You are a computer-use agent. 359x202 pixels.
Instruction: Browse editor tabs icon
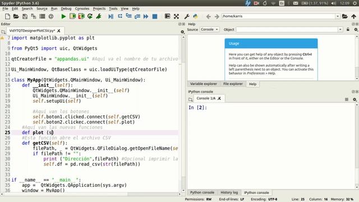3,32
